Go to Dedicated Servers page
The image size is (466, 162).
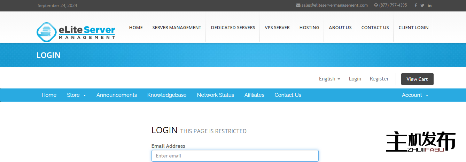click(x=233, y=28)
